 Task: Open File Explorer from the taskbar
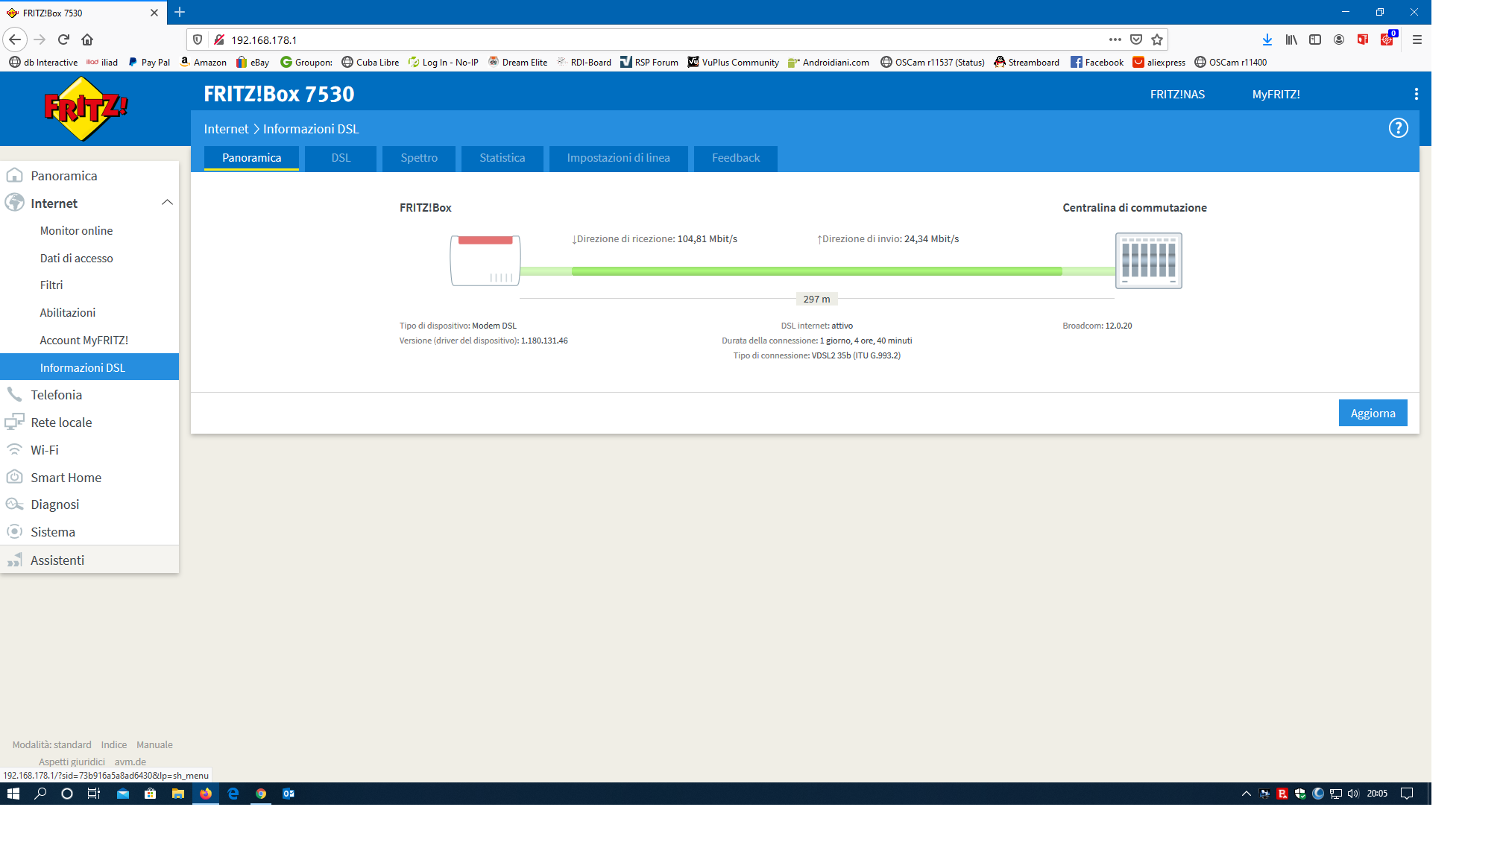click(177, 794)
